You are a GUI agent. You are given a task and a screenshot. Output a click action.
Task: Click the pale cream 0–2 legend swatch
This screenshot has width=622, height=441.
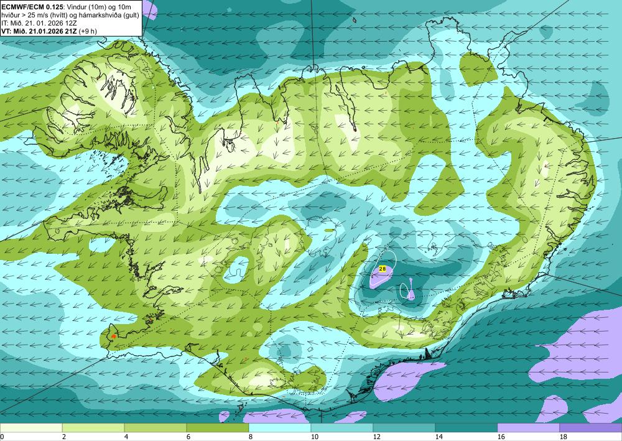(31, 427)
